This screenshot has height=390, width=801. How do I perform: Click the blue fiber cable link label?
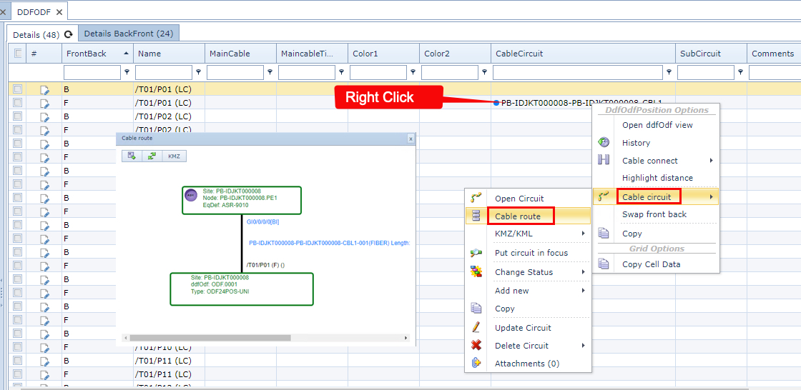329,243
